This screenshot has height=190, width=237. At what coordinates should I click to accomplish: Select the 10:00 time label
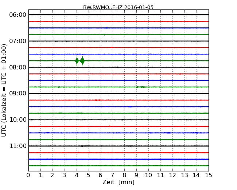(x=18, y=120)
